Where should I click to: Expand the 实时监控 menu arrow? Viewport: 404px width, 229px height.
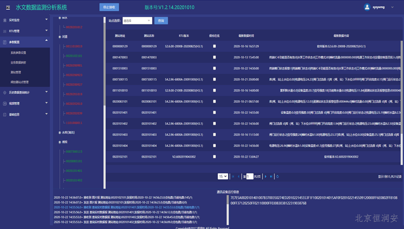click(x=46, y=20)
